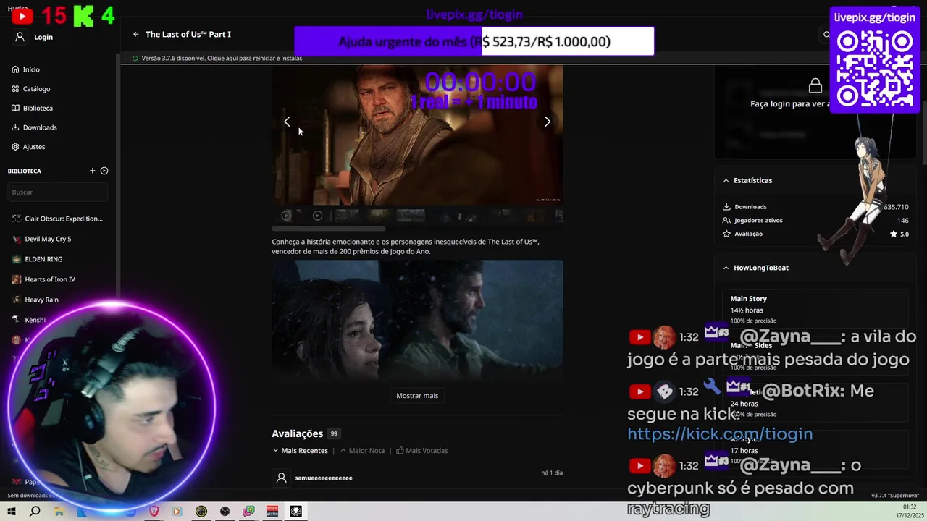The width and height of the screenshot is (927, 521).
Task: Collapse the Estatísticas section
Action: tap(726, 180)
